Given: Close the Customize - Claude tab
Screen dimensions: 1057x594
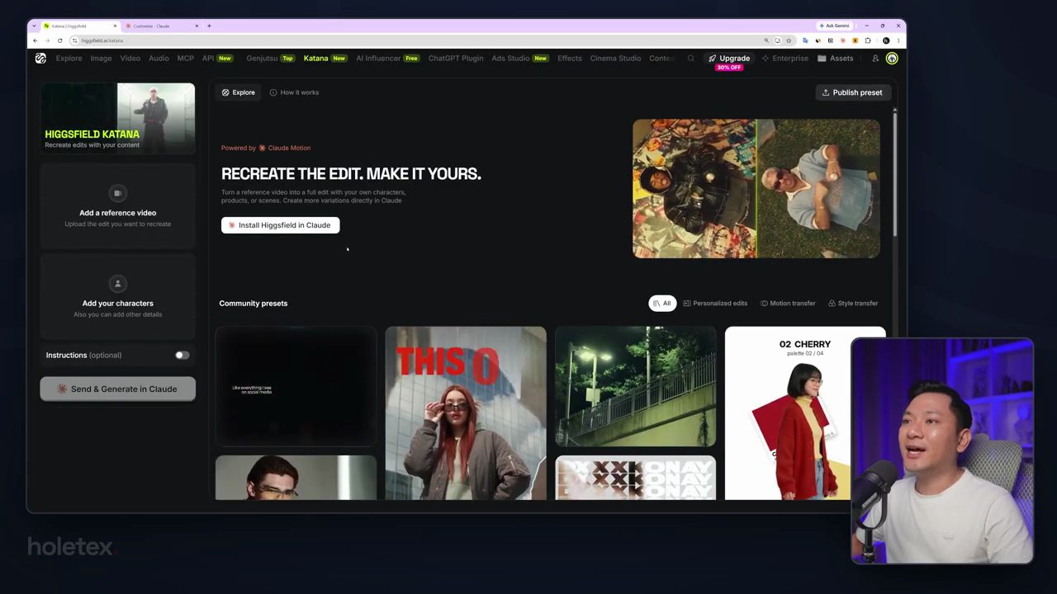Looking at the screenshot, I should tap(197, 26).
